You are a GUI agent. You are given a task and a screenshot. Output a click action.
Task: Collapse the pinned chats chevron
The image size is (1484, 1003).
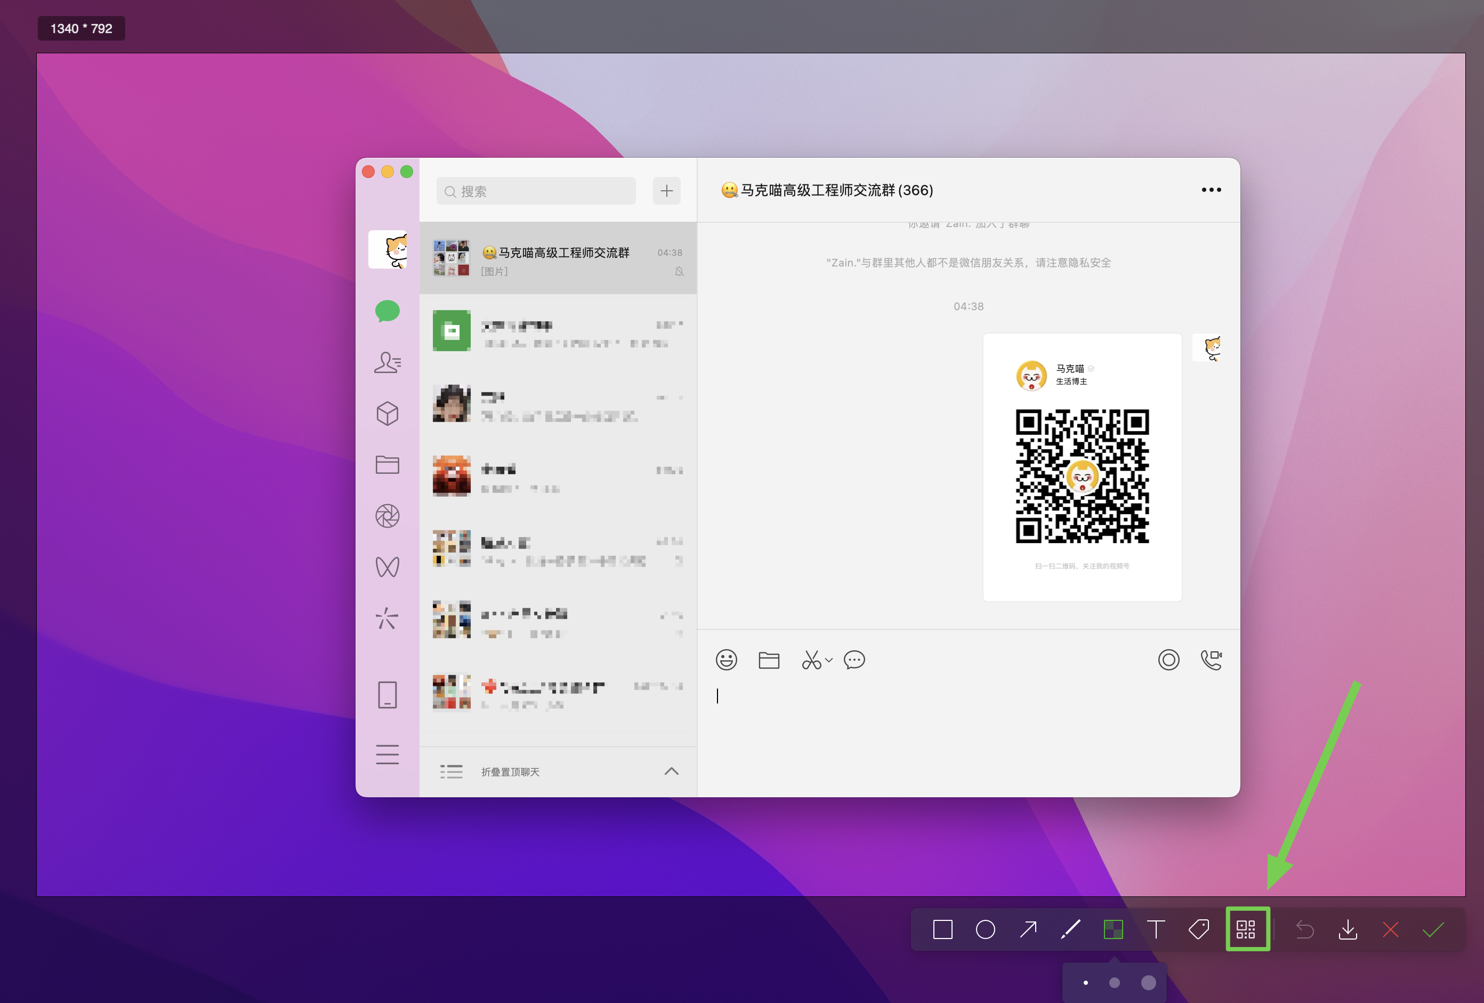671,771
